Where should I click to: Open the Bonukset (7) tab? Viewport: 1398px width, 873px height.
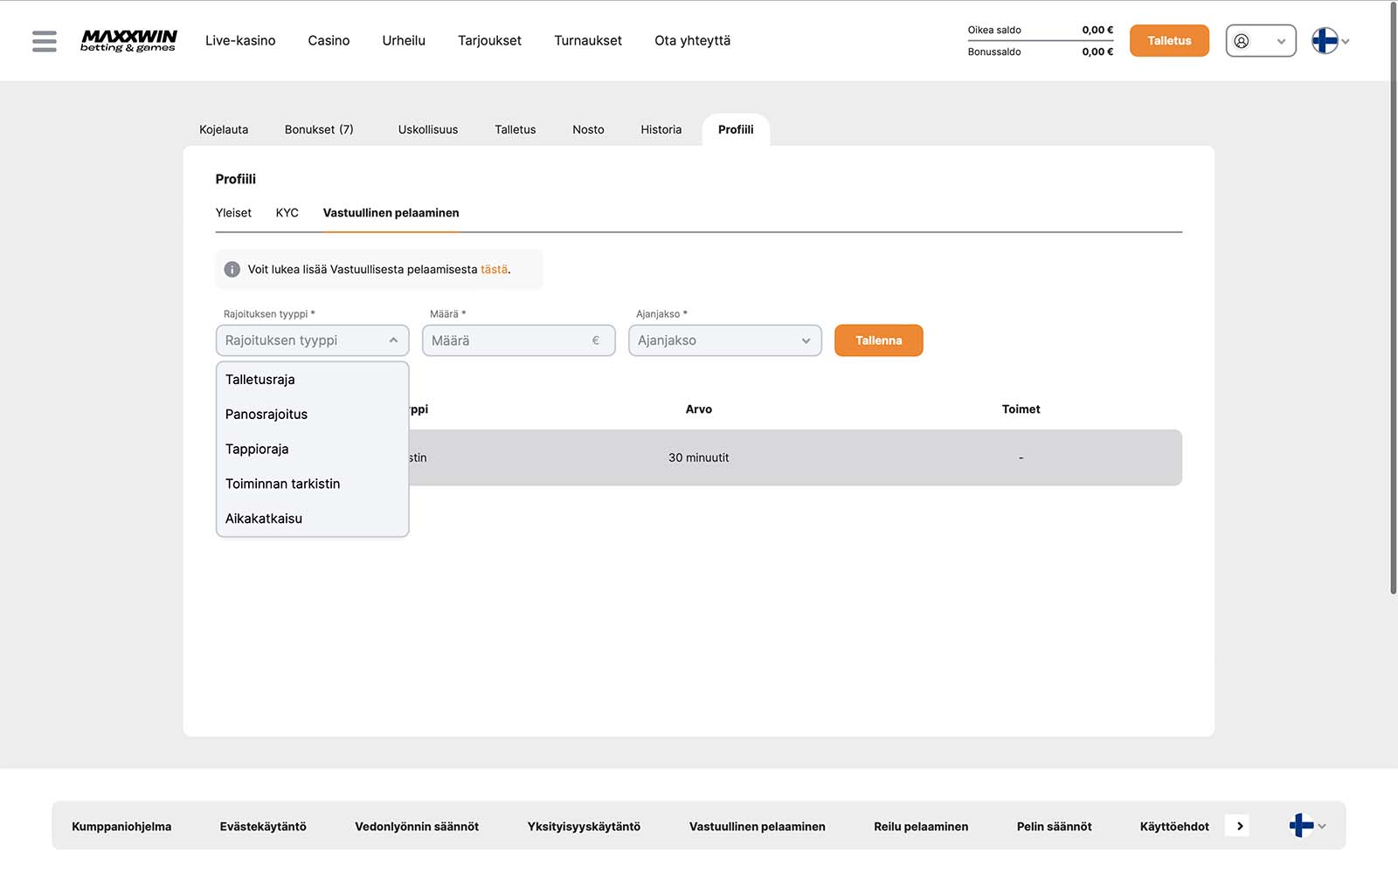click(319, 130)
